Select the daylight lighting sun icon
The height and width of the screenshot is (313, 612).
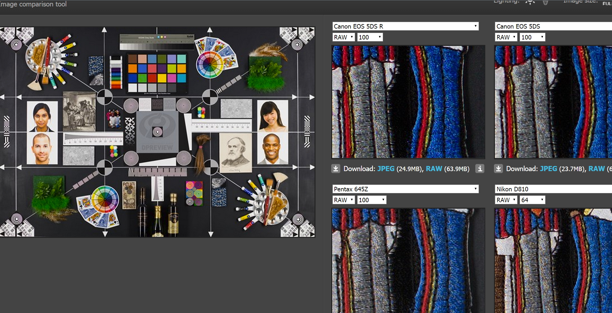530,2
